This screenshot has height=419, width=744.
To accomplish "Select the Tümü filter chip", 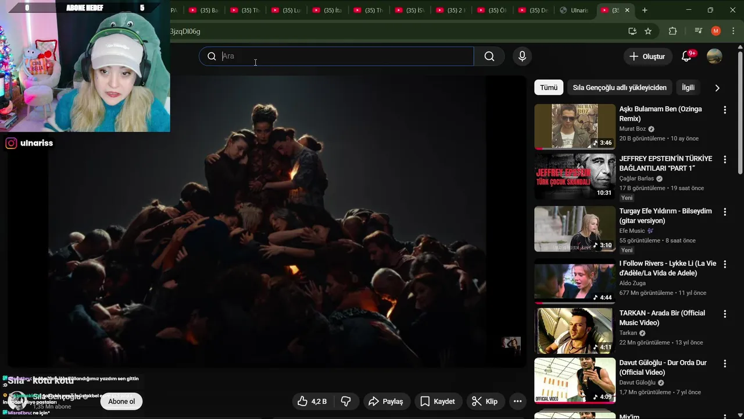I will tap(549, 87).
